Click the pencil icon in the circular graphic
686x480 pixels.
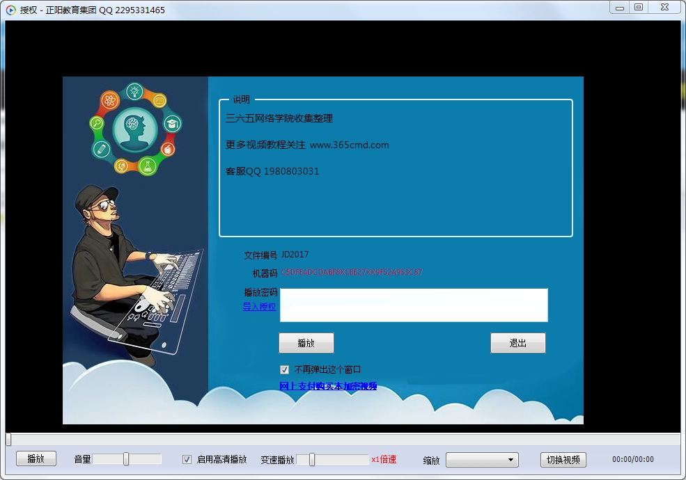coord(100,147)
